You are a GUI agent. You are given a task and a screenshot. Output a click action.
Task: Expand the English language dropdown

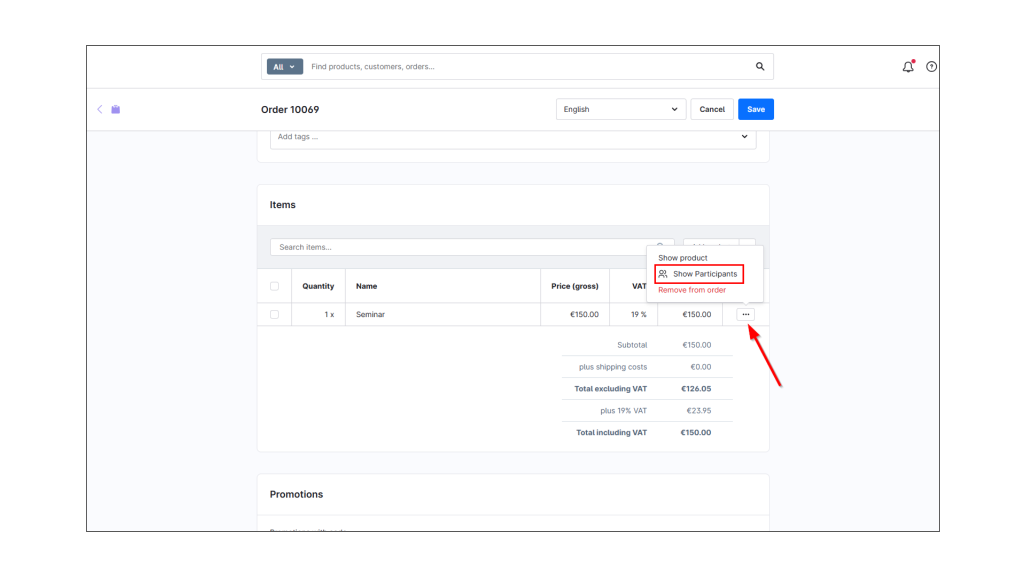coord(620,110)
